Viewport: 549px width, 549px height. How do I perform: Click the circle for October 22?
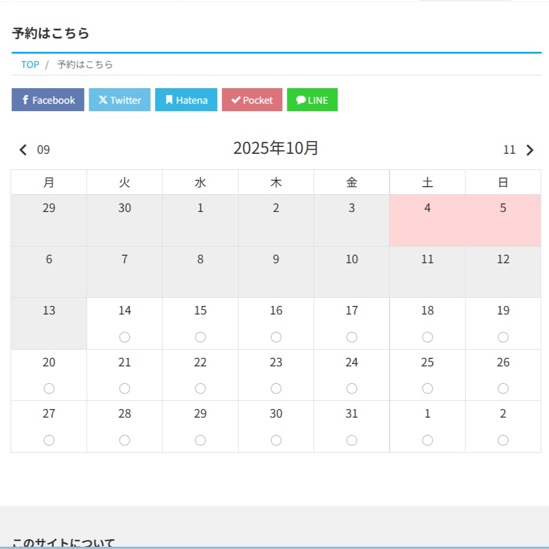point(200,389)
